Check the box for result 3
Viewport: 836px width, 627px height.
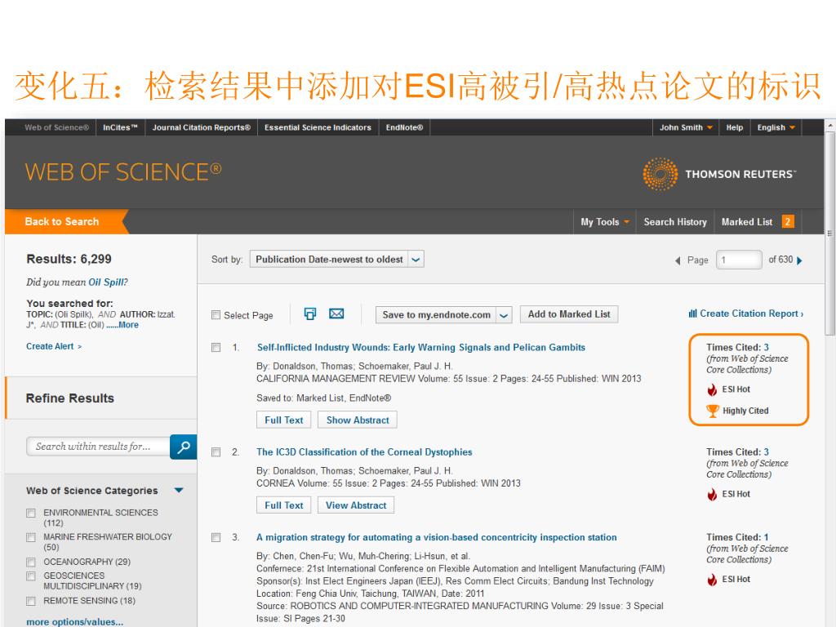pyautogui.click(x=216, y=537)
